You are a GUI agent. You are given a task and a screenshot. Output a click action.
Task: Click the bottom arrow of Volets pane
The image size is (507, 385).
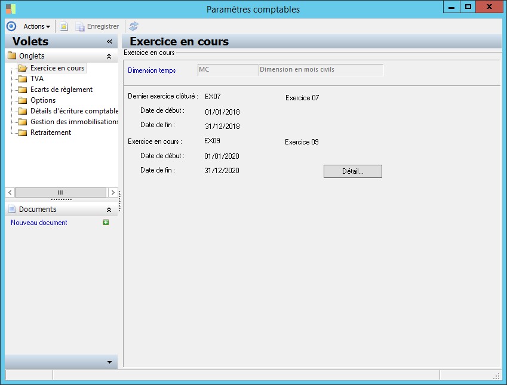(109, 362)
